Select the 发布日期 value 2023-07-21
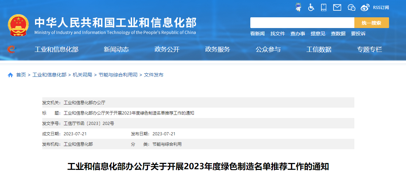The image size is (406, 190). (164, 134)
